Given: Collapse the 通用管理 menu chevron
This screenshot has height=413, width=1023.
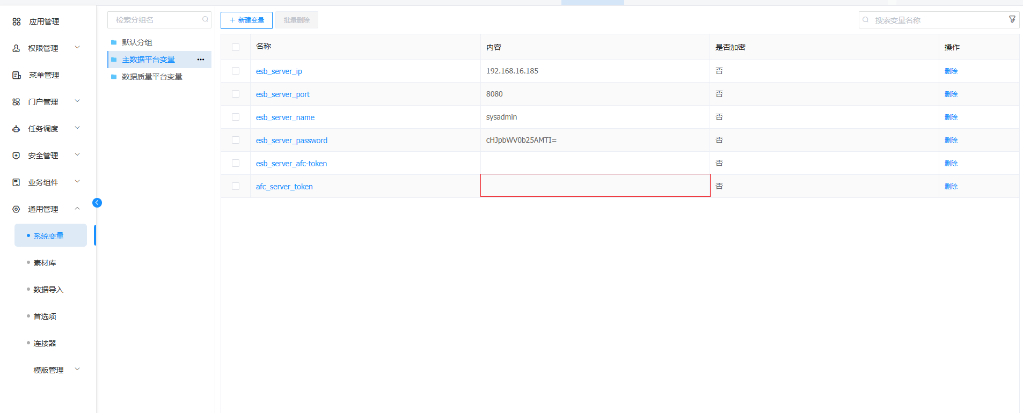Looking at the screenshot, I should (77, 209).
